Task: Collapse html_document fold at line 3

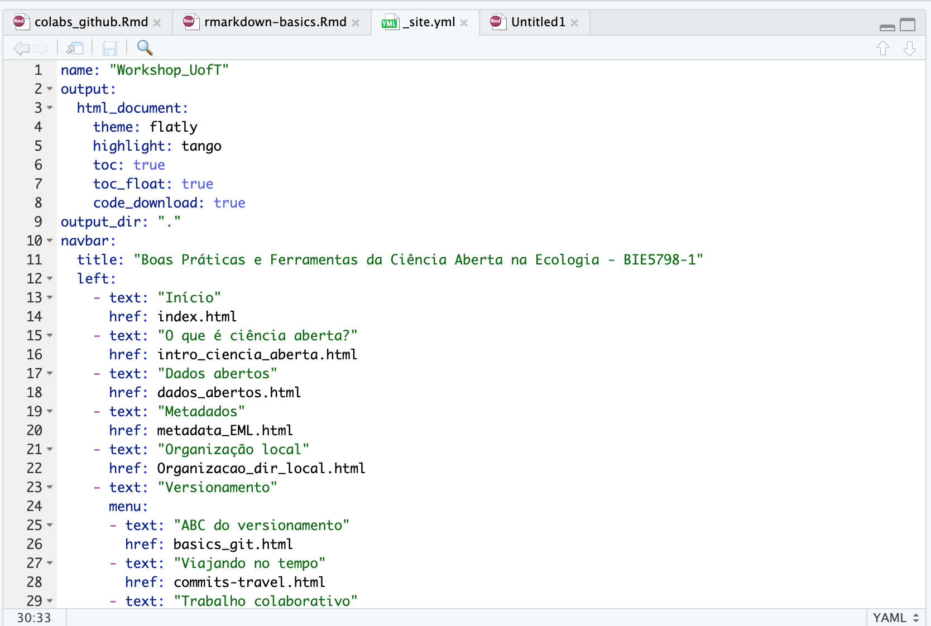Action: pos(50,108)
